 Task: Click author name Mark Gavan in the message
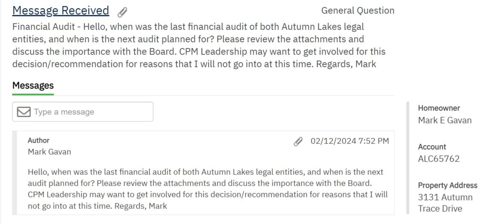[x=50, y=152]
